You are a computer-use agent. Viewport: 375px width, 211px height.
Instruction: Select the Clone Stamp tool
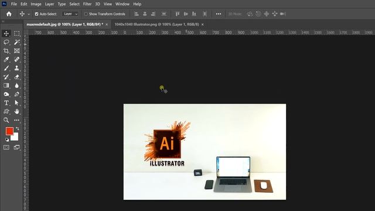point(16,68)
